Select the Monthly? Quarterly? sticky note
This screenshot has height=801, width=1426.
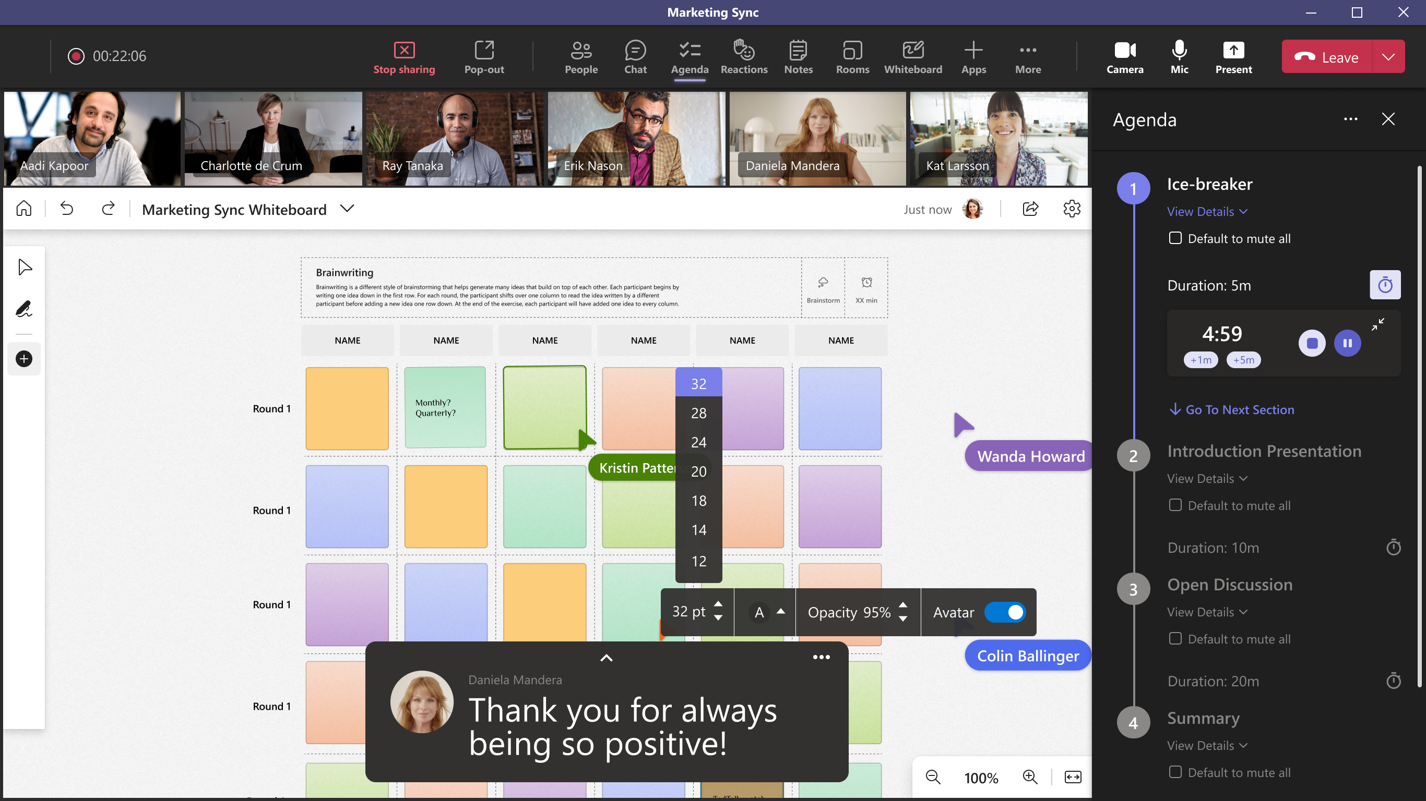coord(445,408)
